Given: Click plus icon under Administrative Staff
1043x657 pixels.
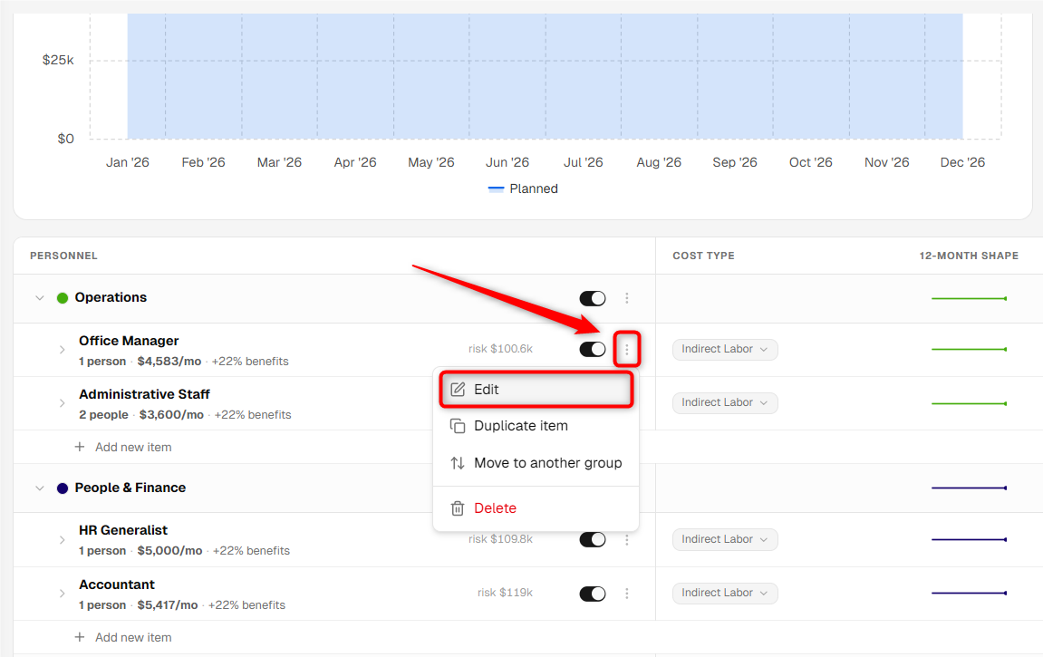Looking at the screenshot, I should [80, 447].
